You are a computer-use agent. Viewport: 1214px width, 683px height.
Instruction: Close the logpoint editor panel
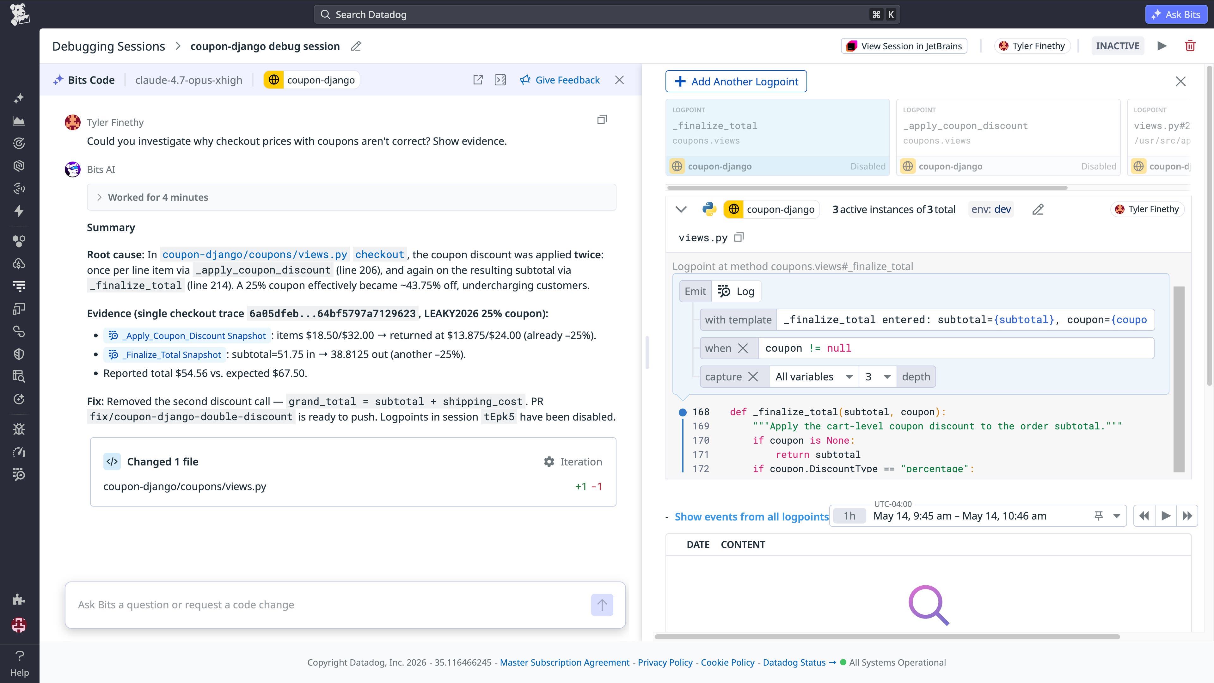[x=1180, y=81]
